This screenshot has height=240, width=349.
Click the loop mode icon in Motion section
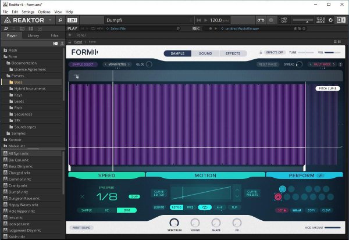coord(205,207)
